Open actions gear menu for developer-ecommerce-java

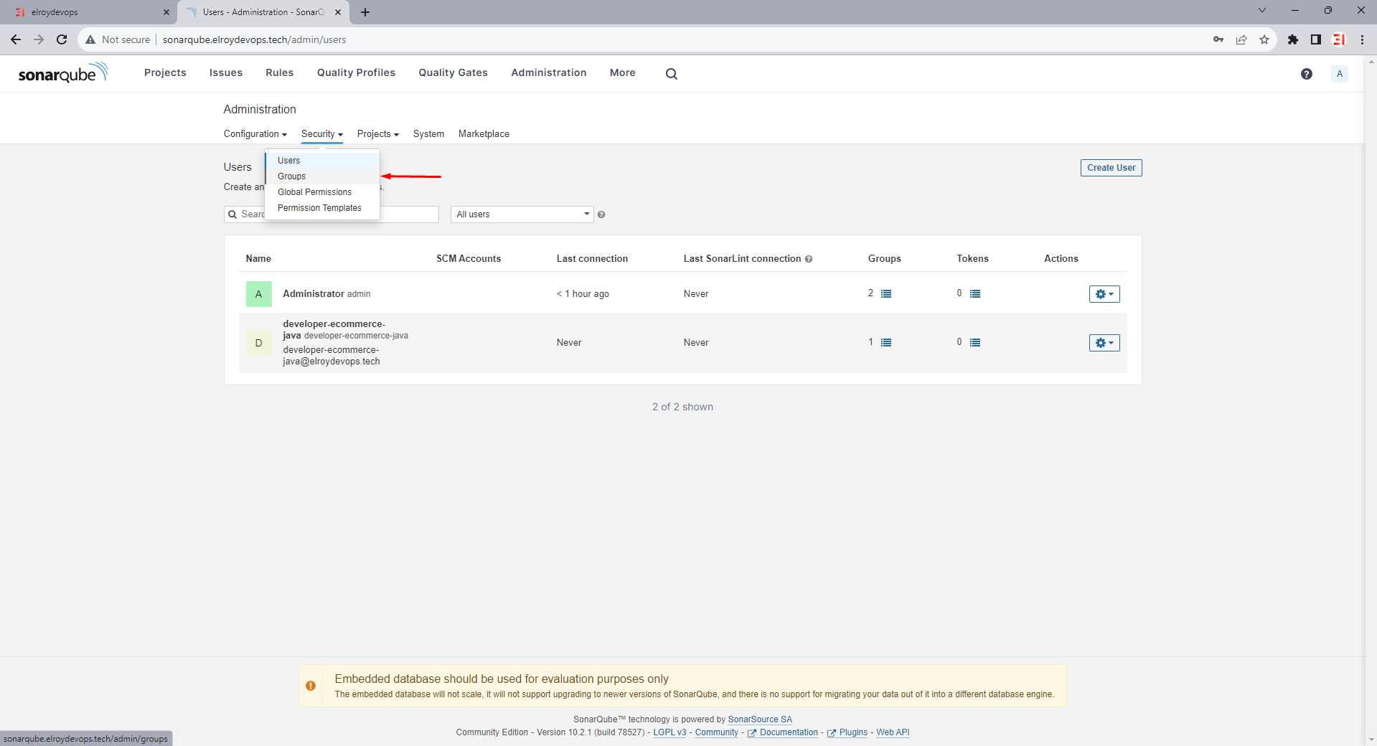(1104, 343)
